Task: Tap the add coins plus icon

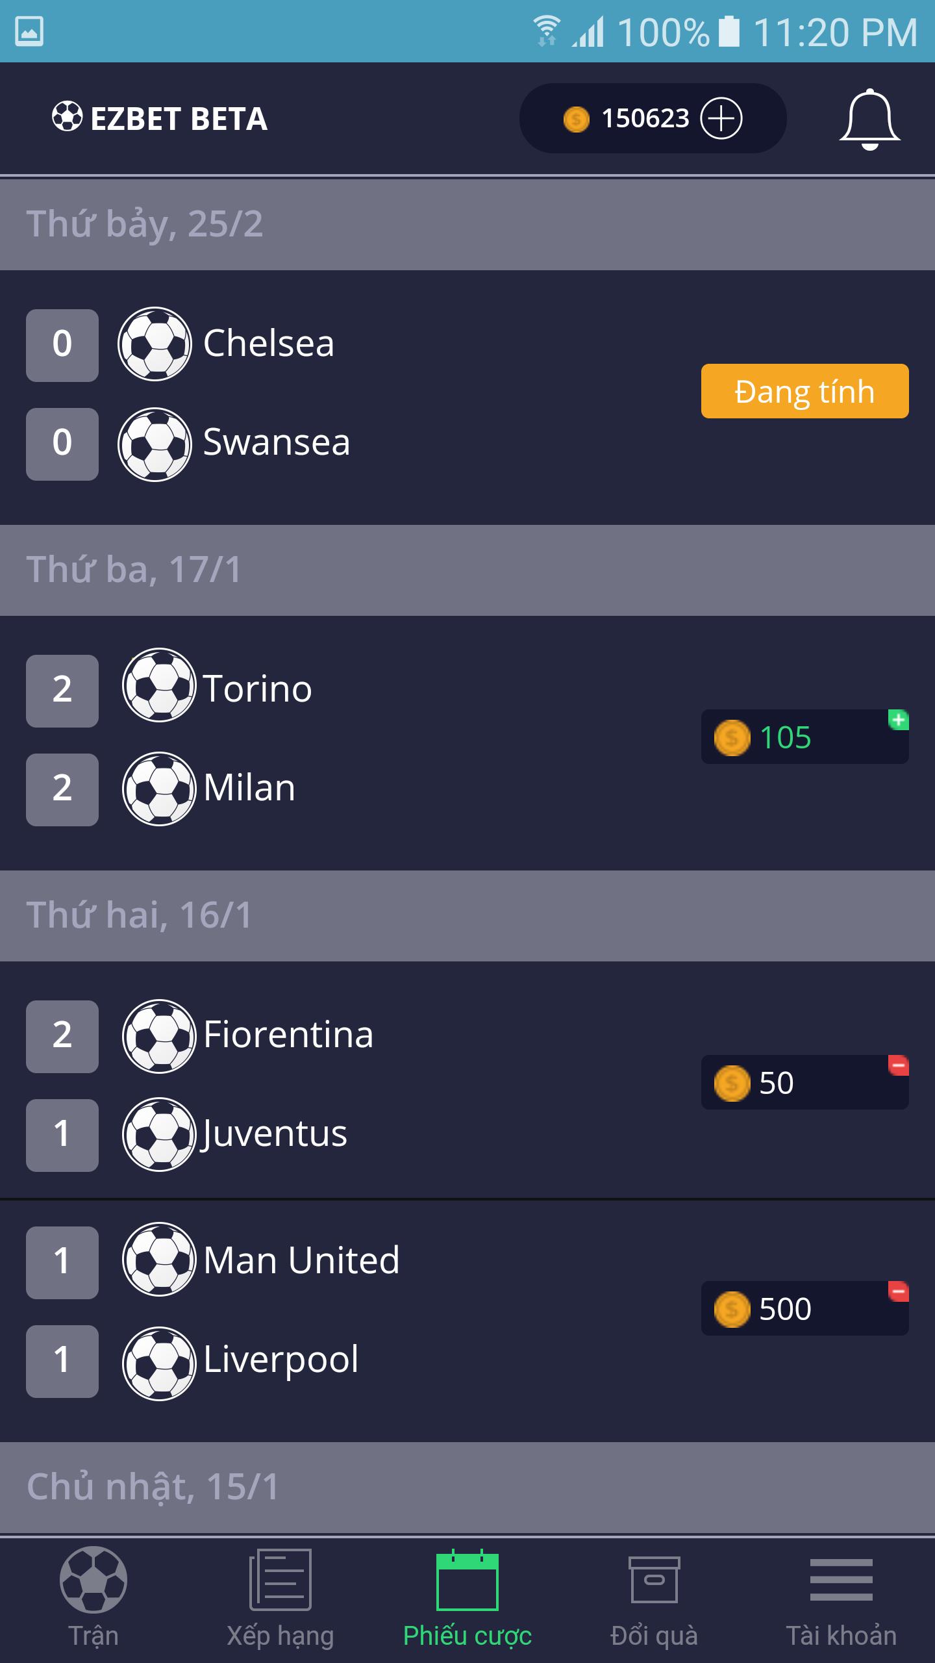Action: pos(721,118)
